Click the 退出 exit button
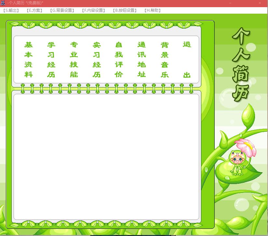 click(x=187, y=59)
